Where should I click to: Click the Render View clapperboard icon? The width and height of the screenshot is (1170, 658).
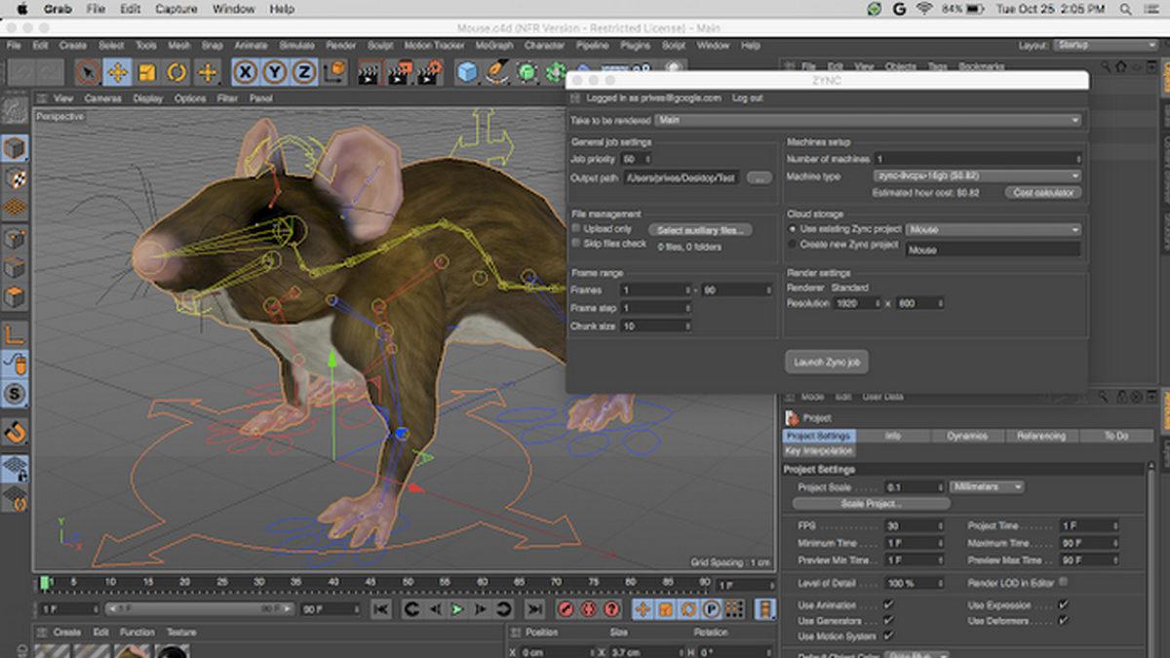tap(369, 72)
